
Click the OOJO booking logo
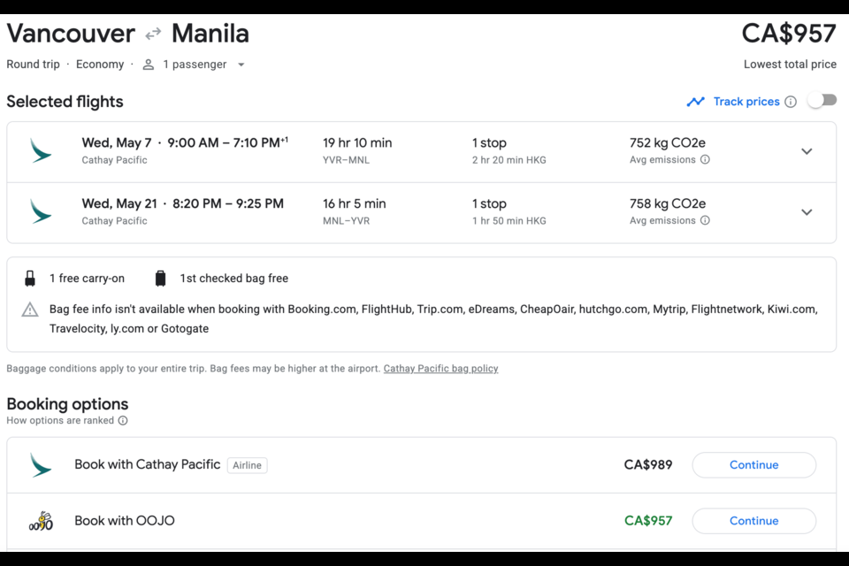tap(40, 521)
